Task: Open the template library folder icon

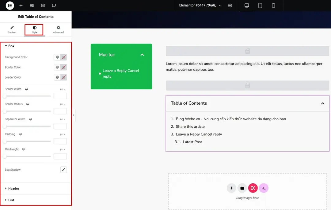Action: (242, 188)
